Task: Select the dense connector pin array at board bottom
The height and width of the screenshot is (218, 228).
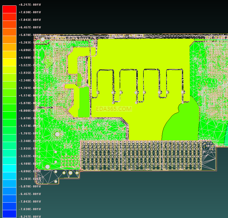Action: pyautogui.click(x=141, y=156)
